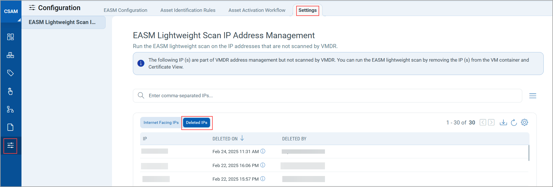
Task: Click the table vertical scrollbar
Action: tap(529, 153)
